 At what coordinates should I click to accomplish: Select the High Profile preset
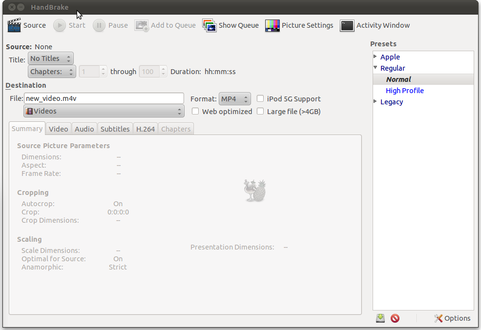coord(405,91)
